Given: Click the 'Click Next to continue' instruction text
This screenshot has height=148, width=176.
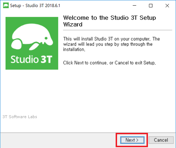Looking at the screenshot, I should point(109,63).
